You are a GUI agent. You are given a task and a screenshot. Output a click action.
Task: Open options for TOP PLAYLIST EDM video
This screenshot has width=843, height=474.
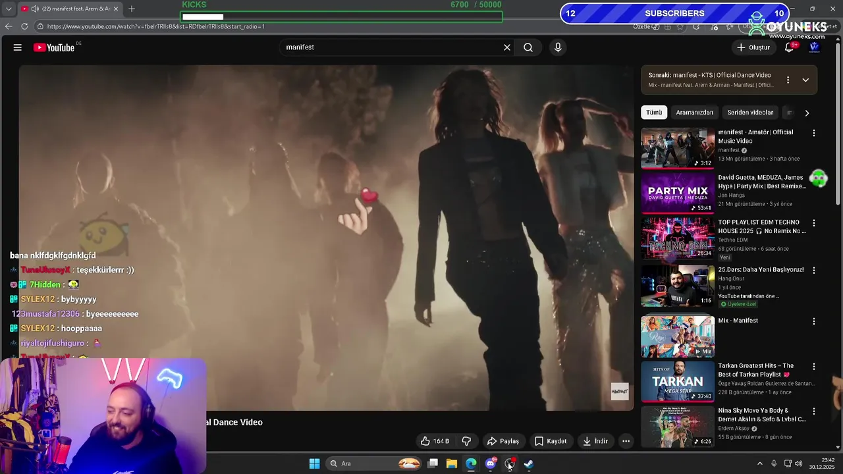coord(814,223)
